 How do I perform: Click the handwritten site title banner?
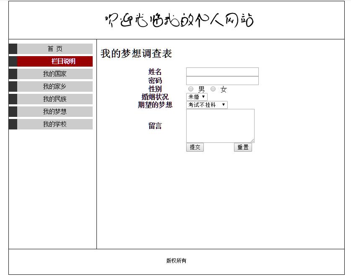coord(179,20)
